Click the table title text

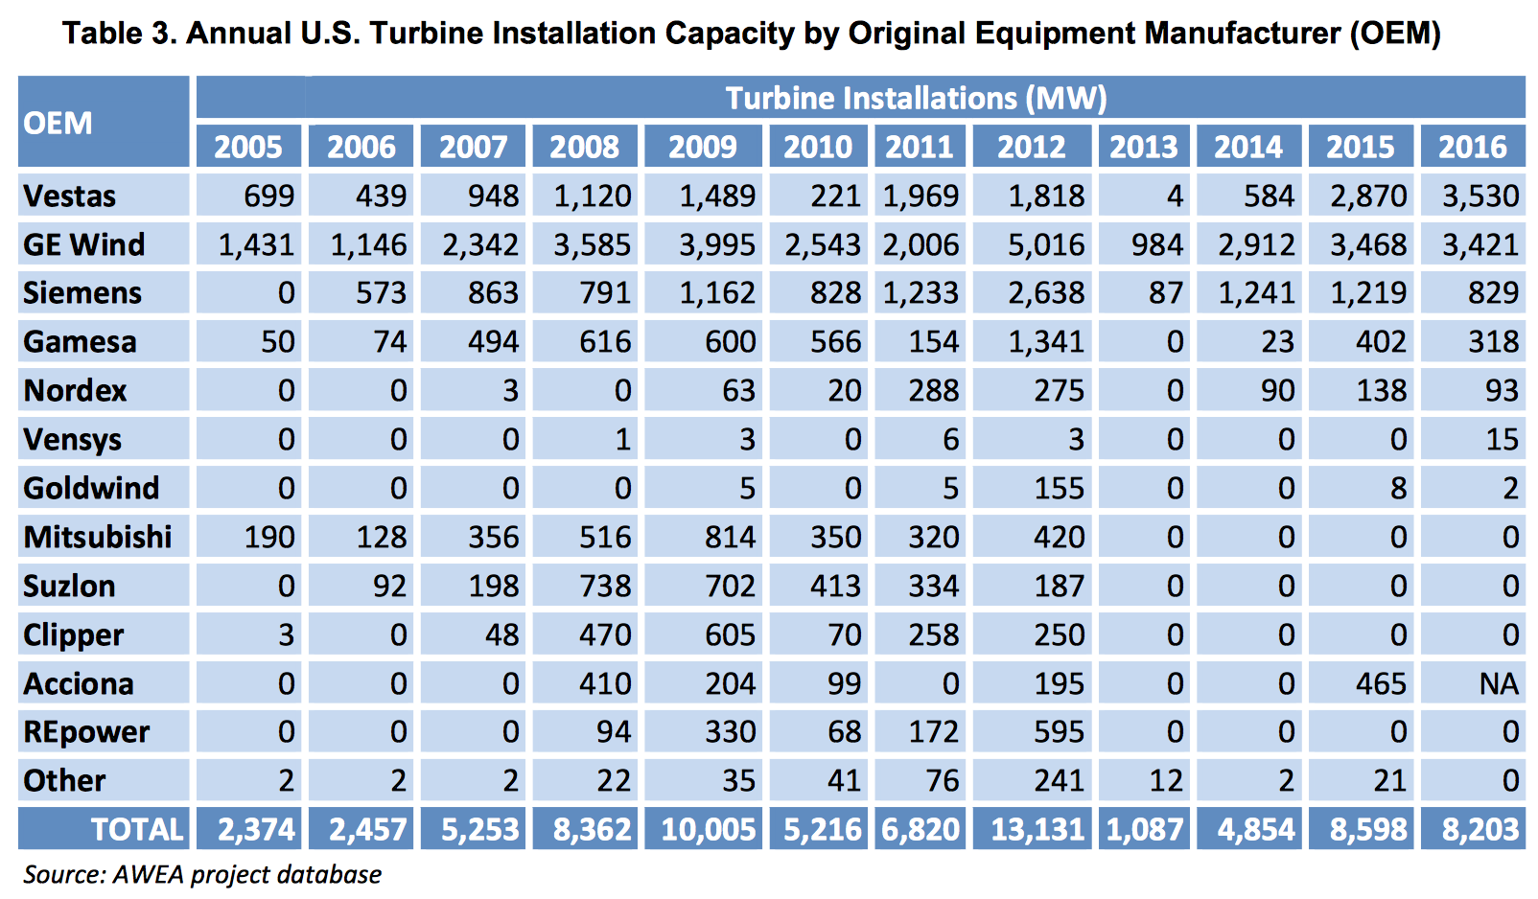tap(751, 34)
